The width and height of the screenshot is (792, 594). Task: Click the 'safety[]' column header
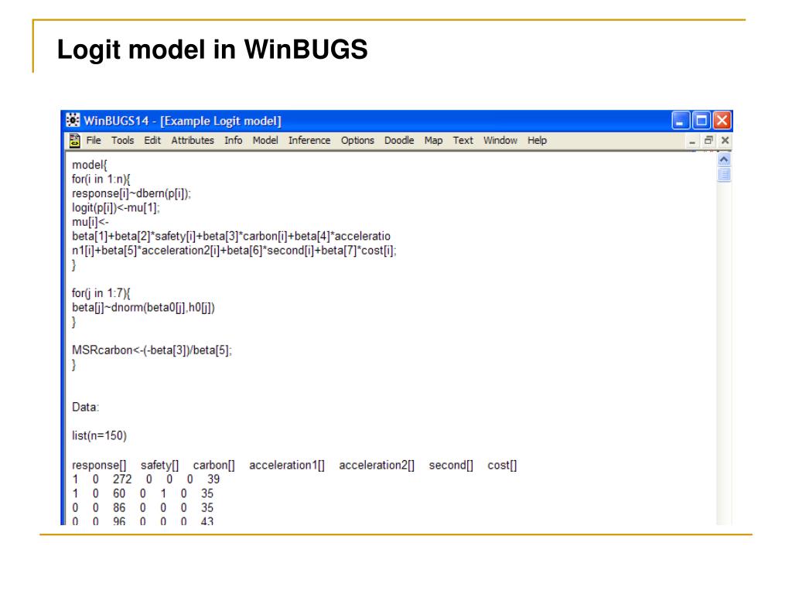pos(159,465)
